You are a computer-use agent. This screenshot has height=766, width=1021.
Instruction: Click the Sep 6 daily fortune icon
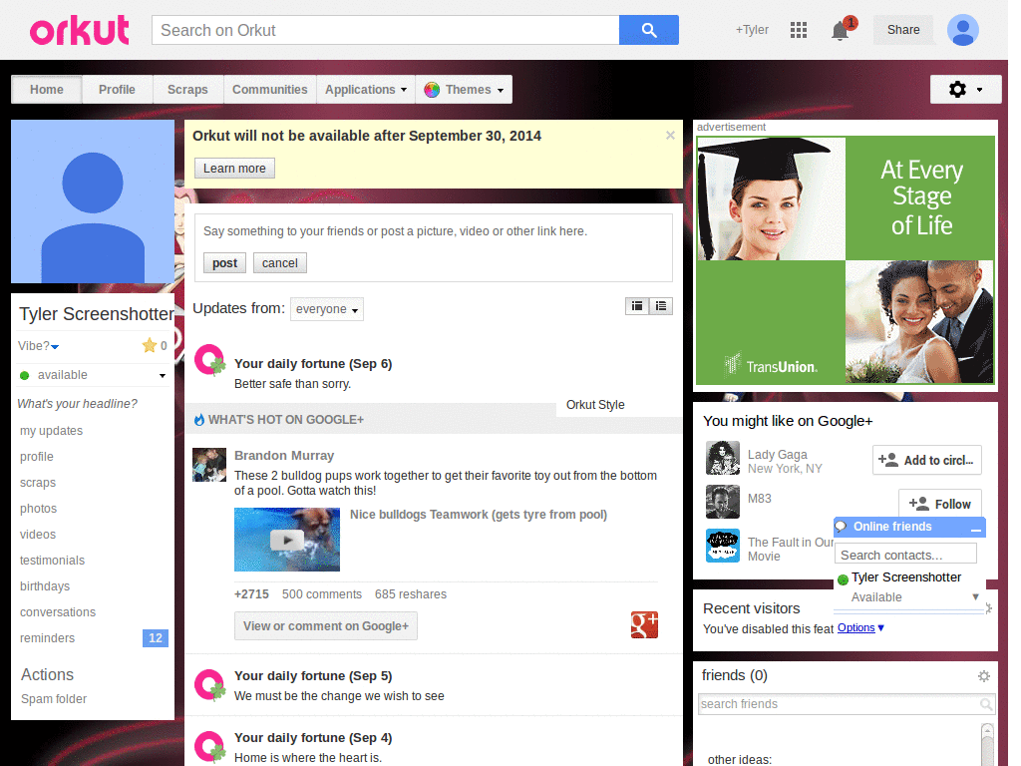[209, 360]
